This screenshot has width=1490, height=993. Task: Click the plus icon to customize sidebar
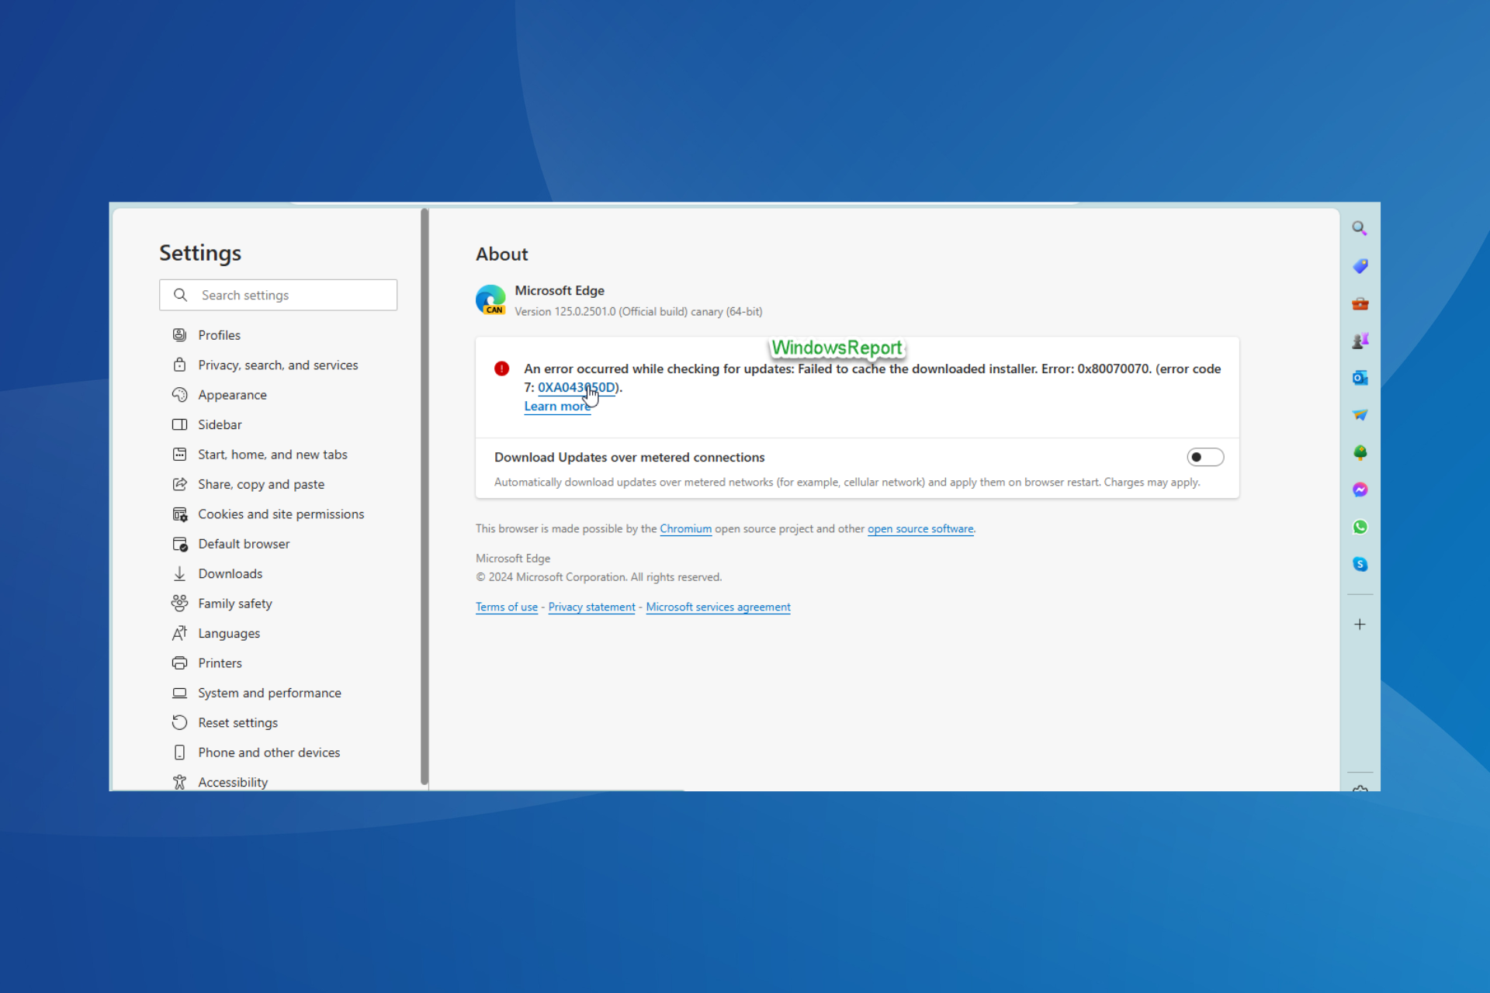(1360, 625)
